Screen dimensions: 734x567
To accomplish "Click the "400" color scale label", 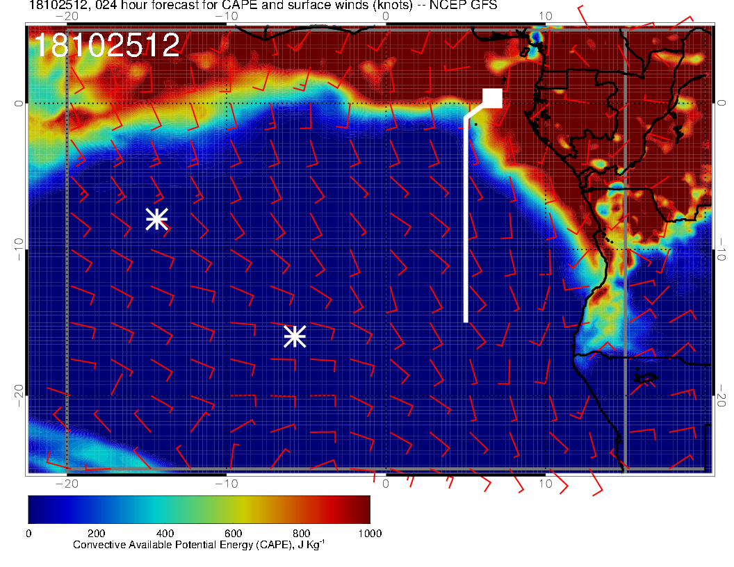I will coord(165,534).
